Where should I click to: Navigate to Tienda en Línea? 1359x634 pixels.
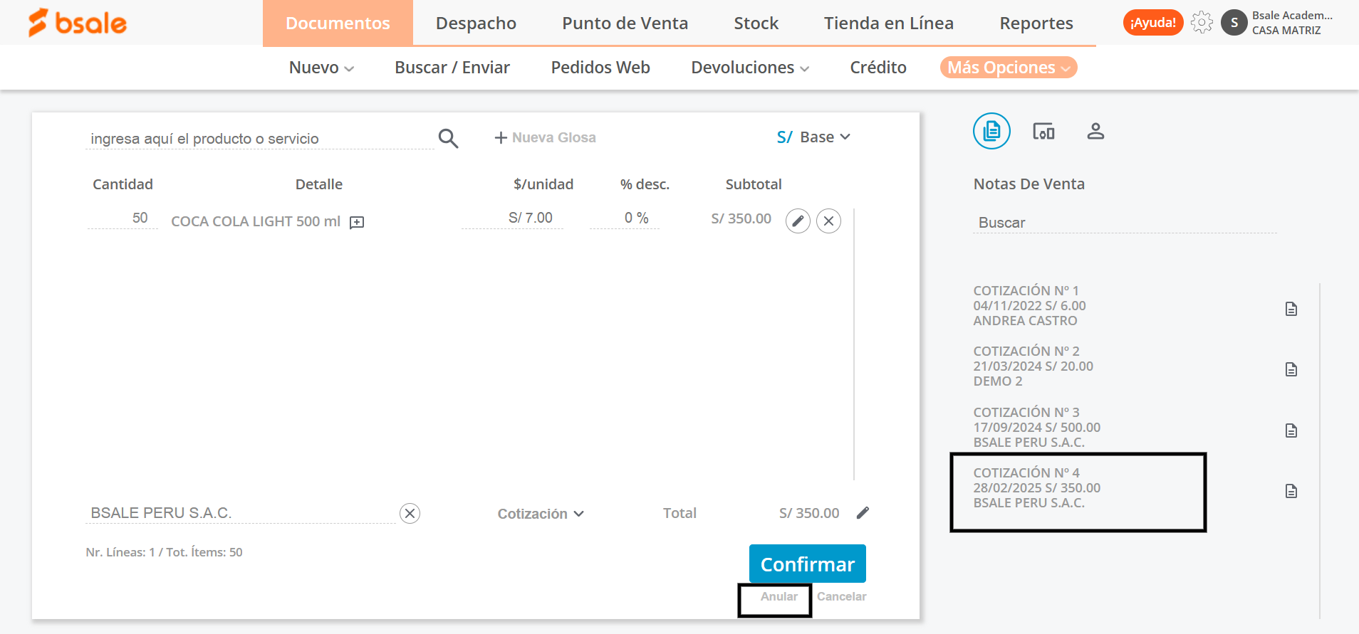point(888,23)
